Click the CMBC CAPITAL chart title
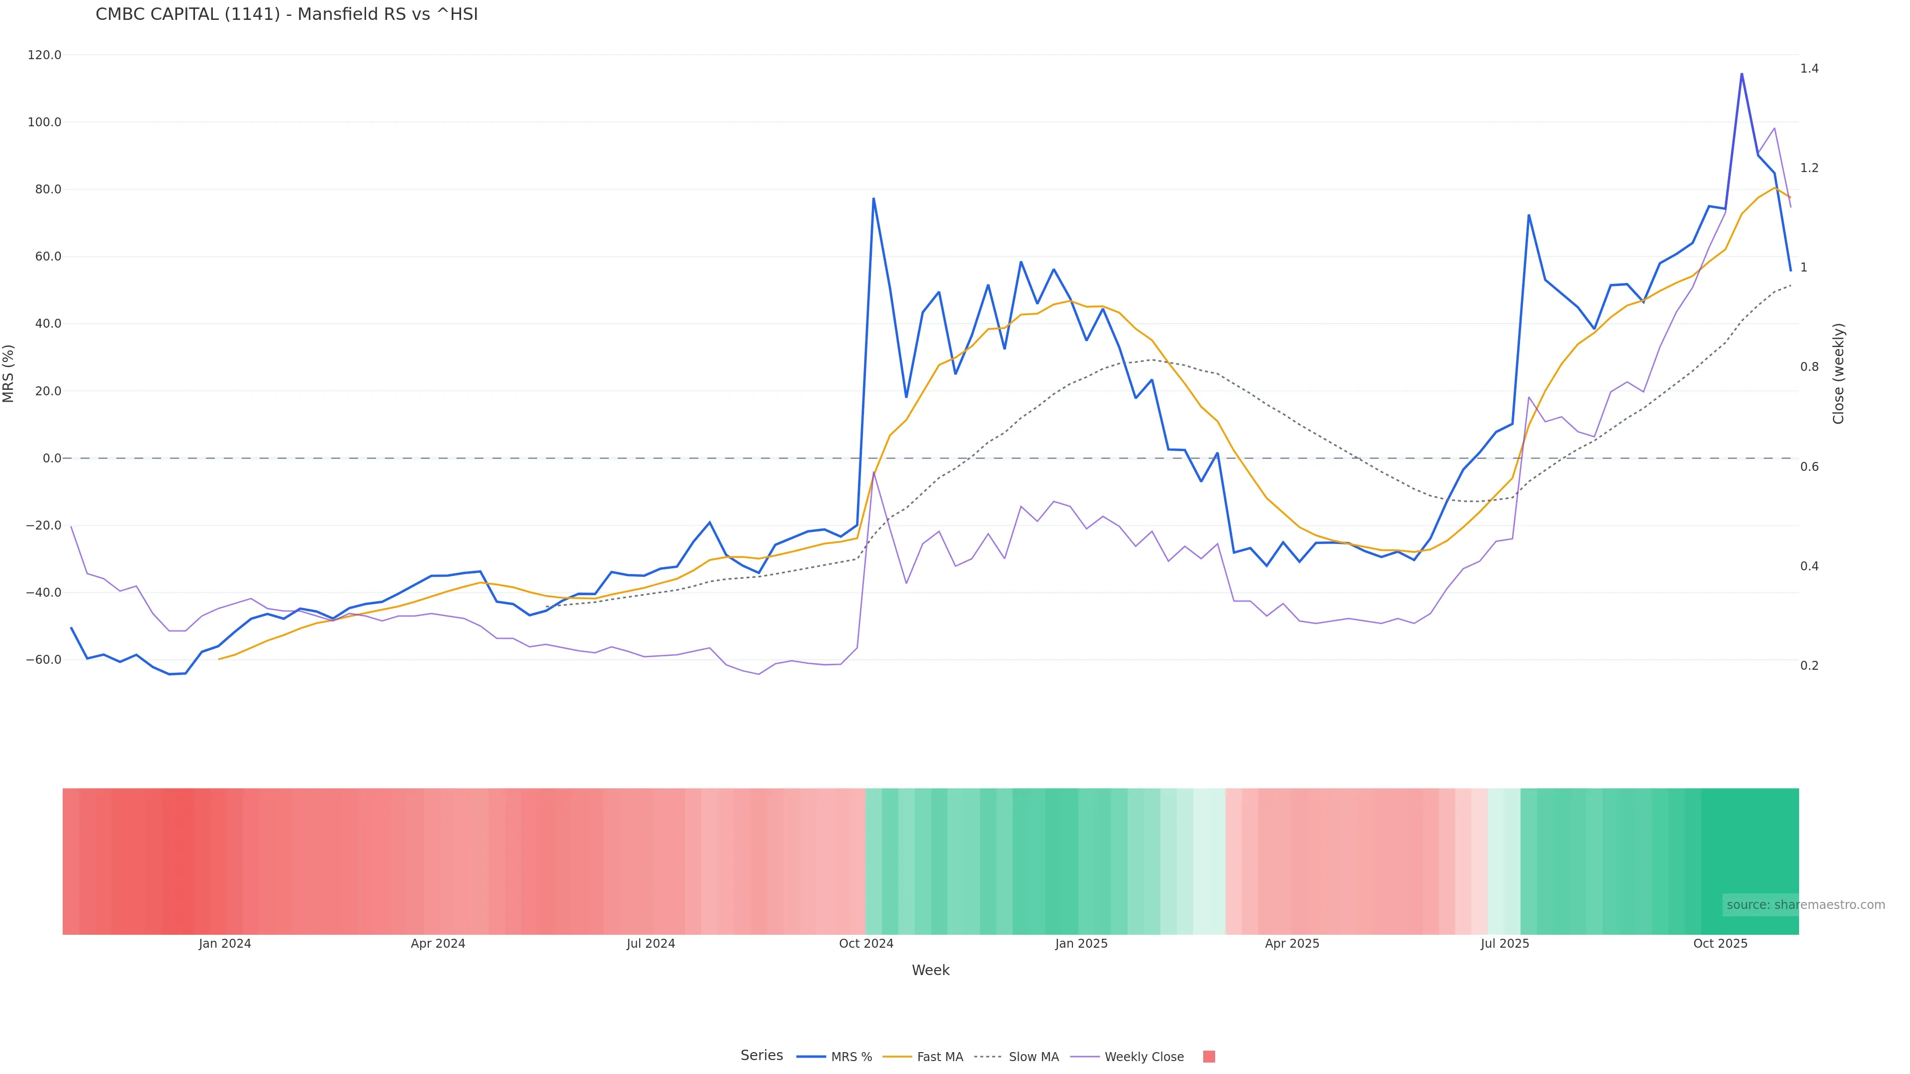 [286, 15]
